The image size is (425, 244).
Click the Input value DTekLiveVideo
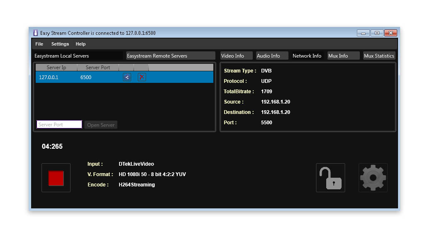tap(136, 164)
